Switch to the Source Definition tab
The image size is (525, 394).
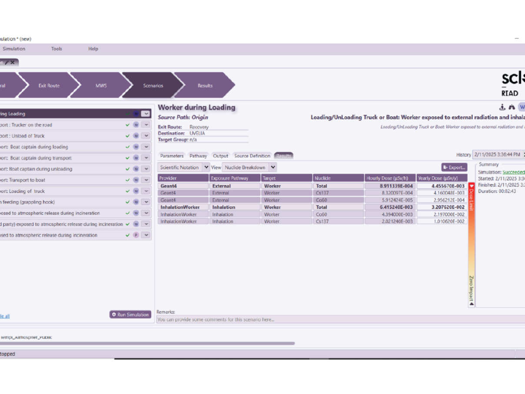(x=252, y=156)
